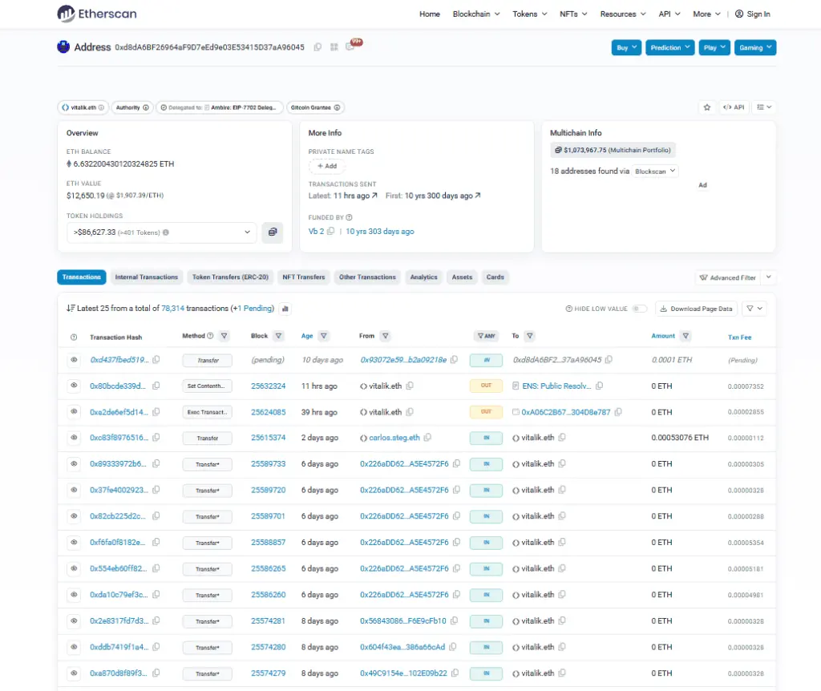Copy ENS: Public Resolver address
The height and width of the screenshot is (691, 821).
point(600,386)
